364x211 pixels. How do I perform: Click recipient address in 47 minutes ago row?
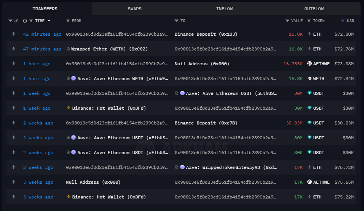pos(225,49)
